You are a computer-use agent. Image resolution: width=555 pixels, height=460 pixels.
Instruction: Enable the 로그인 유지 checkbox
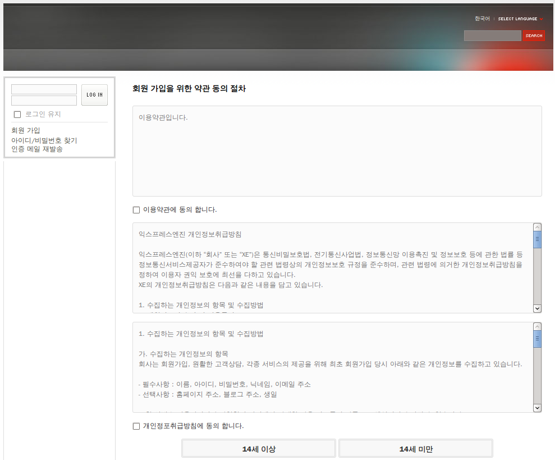point(17,115)
